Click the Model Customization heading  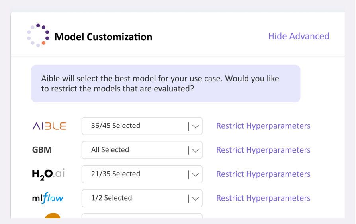point(103,37)
